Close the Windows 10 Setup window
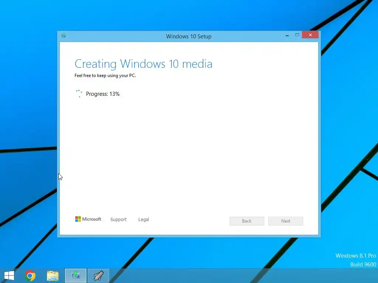378x283 pixels. tap(310, 35)
